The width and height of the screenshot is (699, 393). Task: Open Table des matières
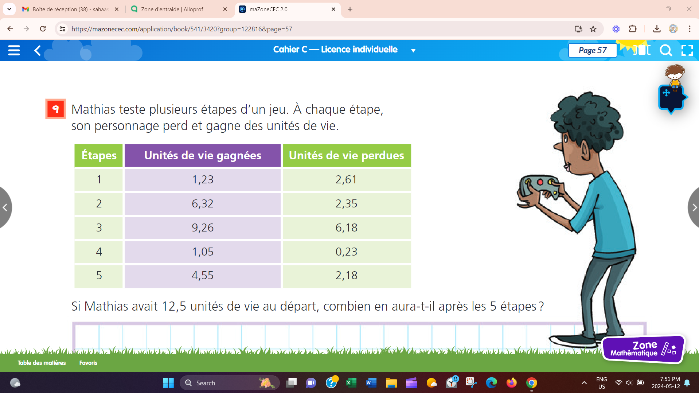[42, 363]
